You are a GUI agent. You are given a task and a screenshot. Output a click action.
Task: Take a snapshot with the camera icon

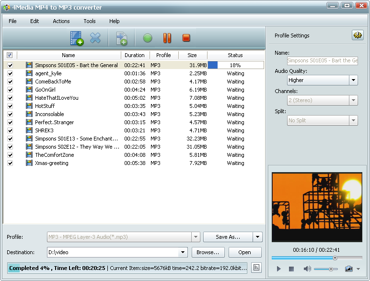click(x=349, y=269)
